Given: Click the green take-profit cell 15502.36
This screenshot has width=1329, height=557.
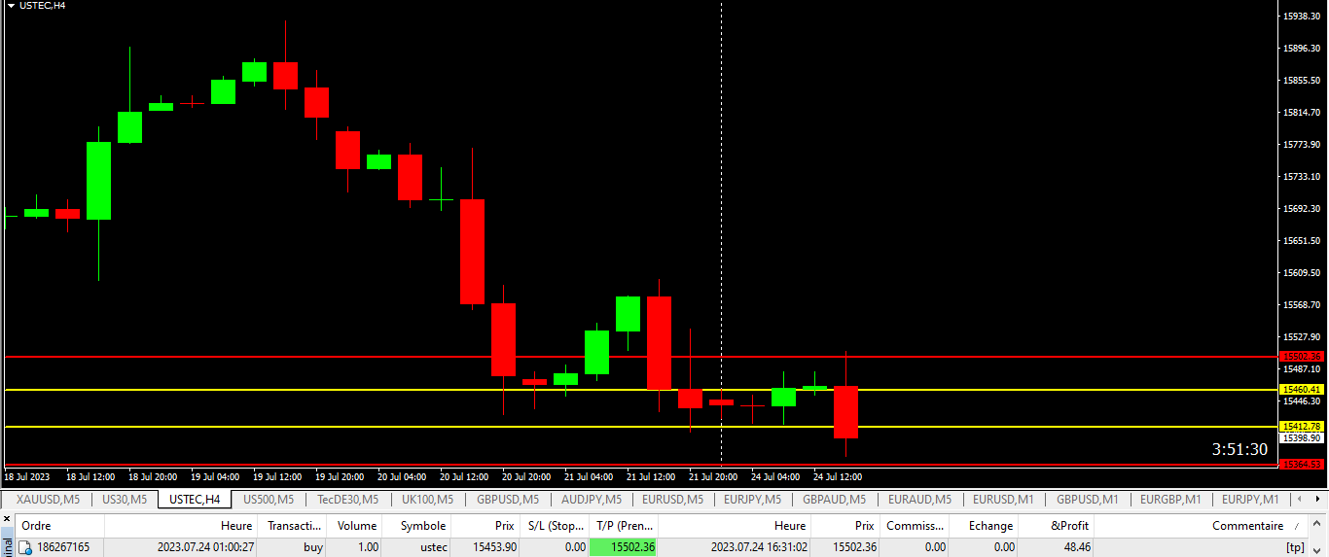Looking at the screenshot, I should tap(624, 548).
